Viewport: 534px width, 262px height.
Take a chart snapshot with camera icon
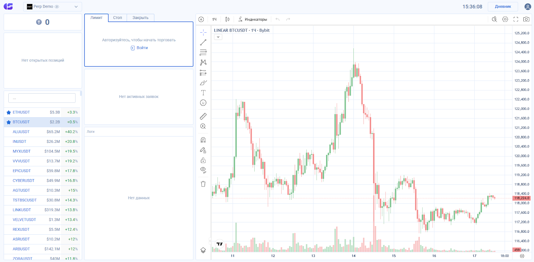click(526, 19)
